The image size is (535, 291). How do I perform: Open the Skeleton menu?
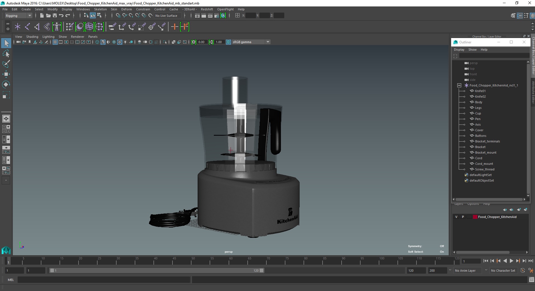tap(100, 9)
